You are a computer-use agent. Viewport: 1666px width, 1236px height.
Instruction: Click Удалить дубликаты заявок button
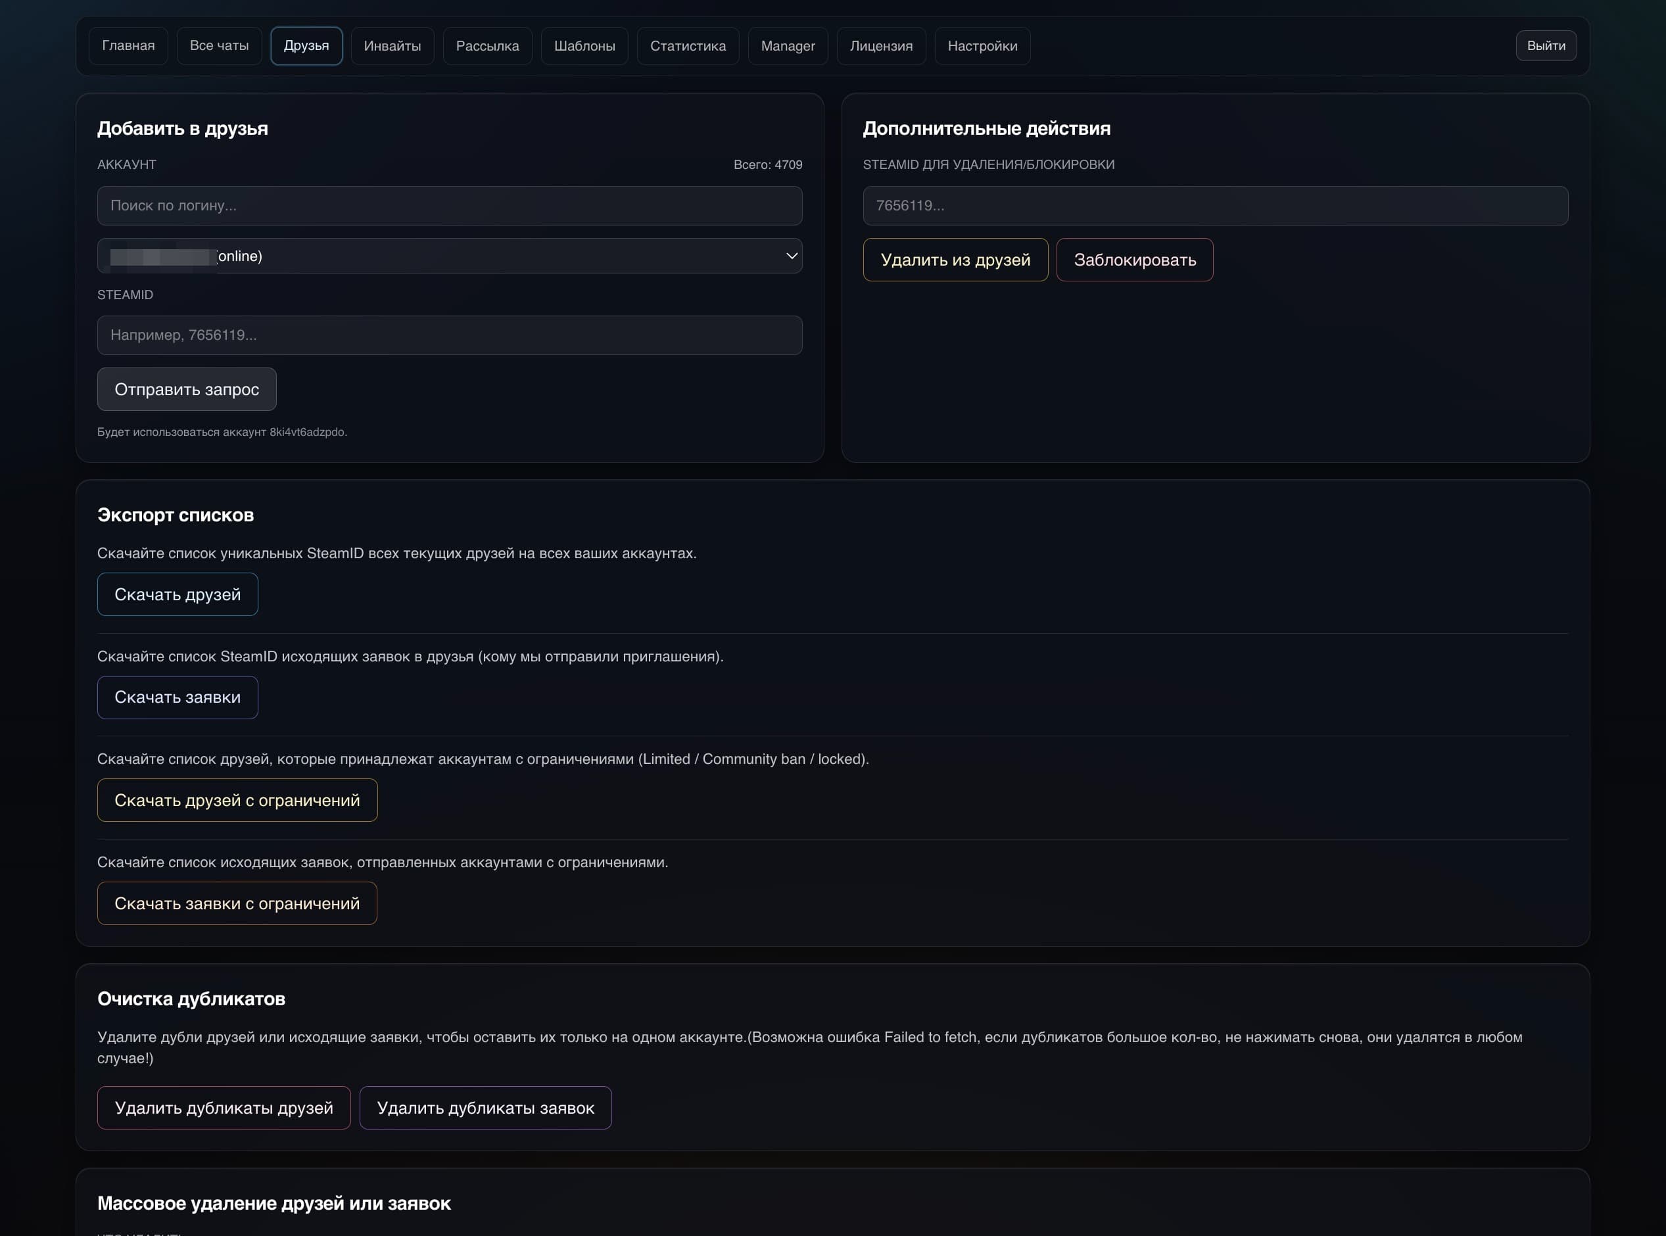coord(485,1107)
